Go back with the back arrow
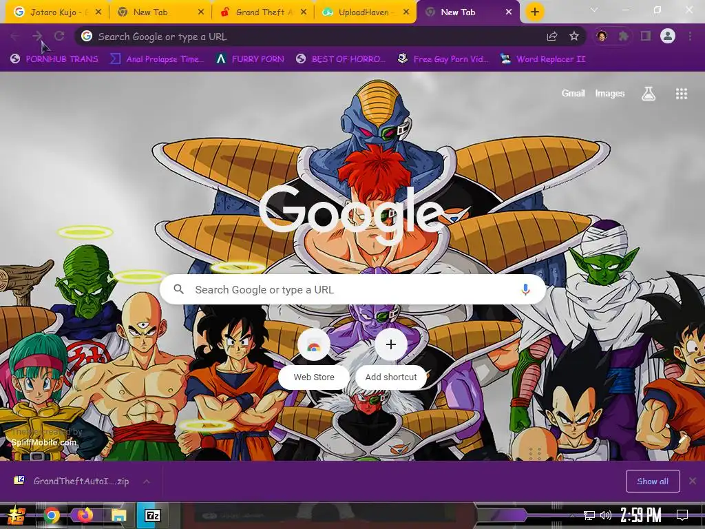 click(14, 37)
